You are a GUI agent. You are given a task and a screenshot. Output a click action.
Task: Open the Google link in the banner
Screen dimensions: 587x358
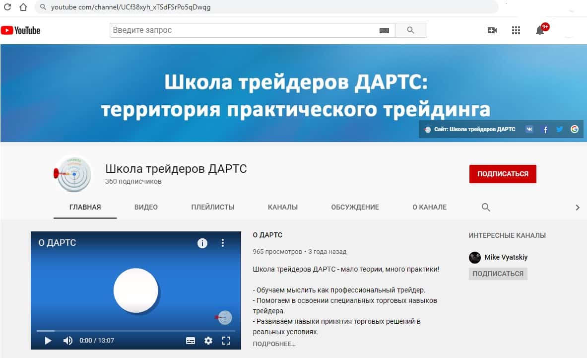coord(574,129)
